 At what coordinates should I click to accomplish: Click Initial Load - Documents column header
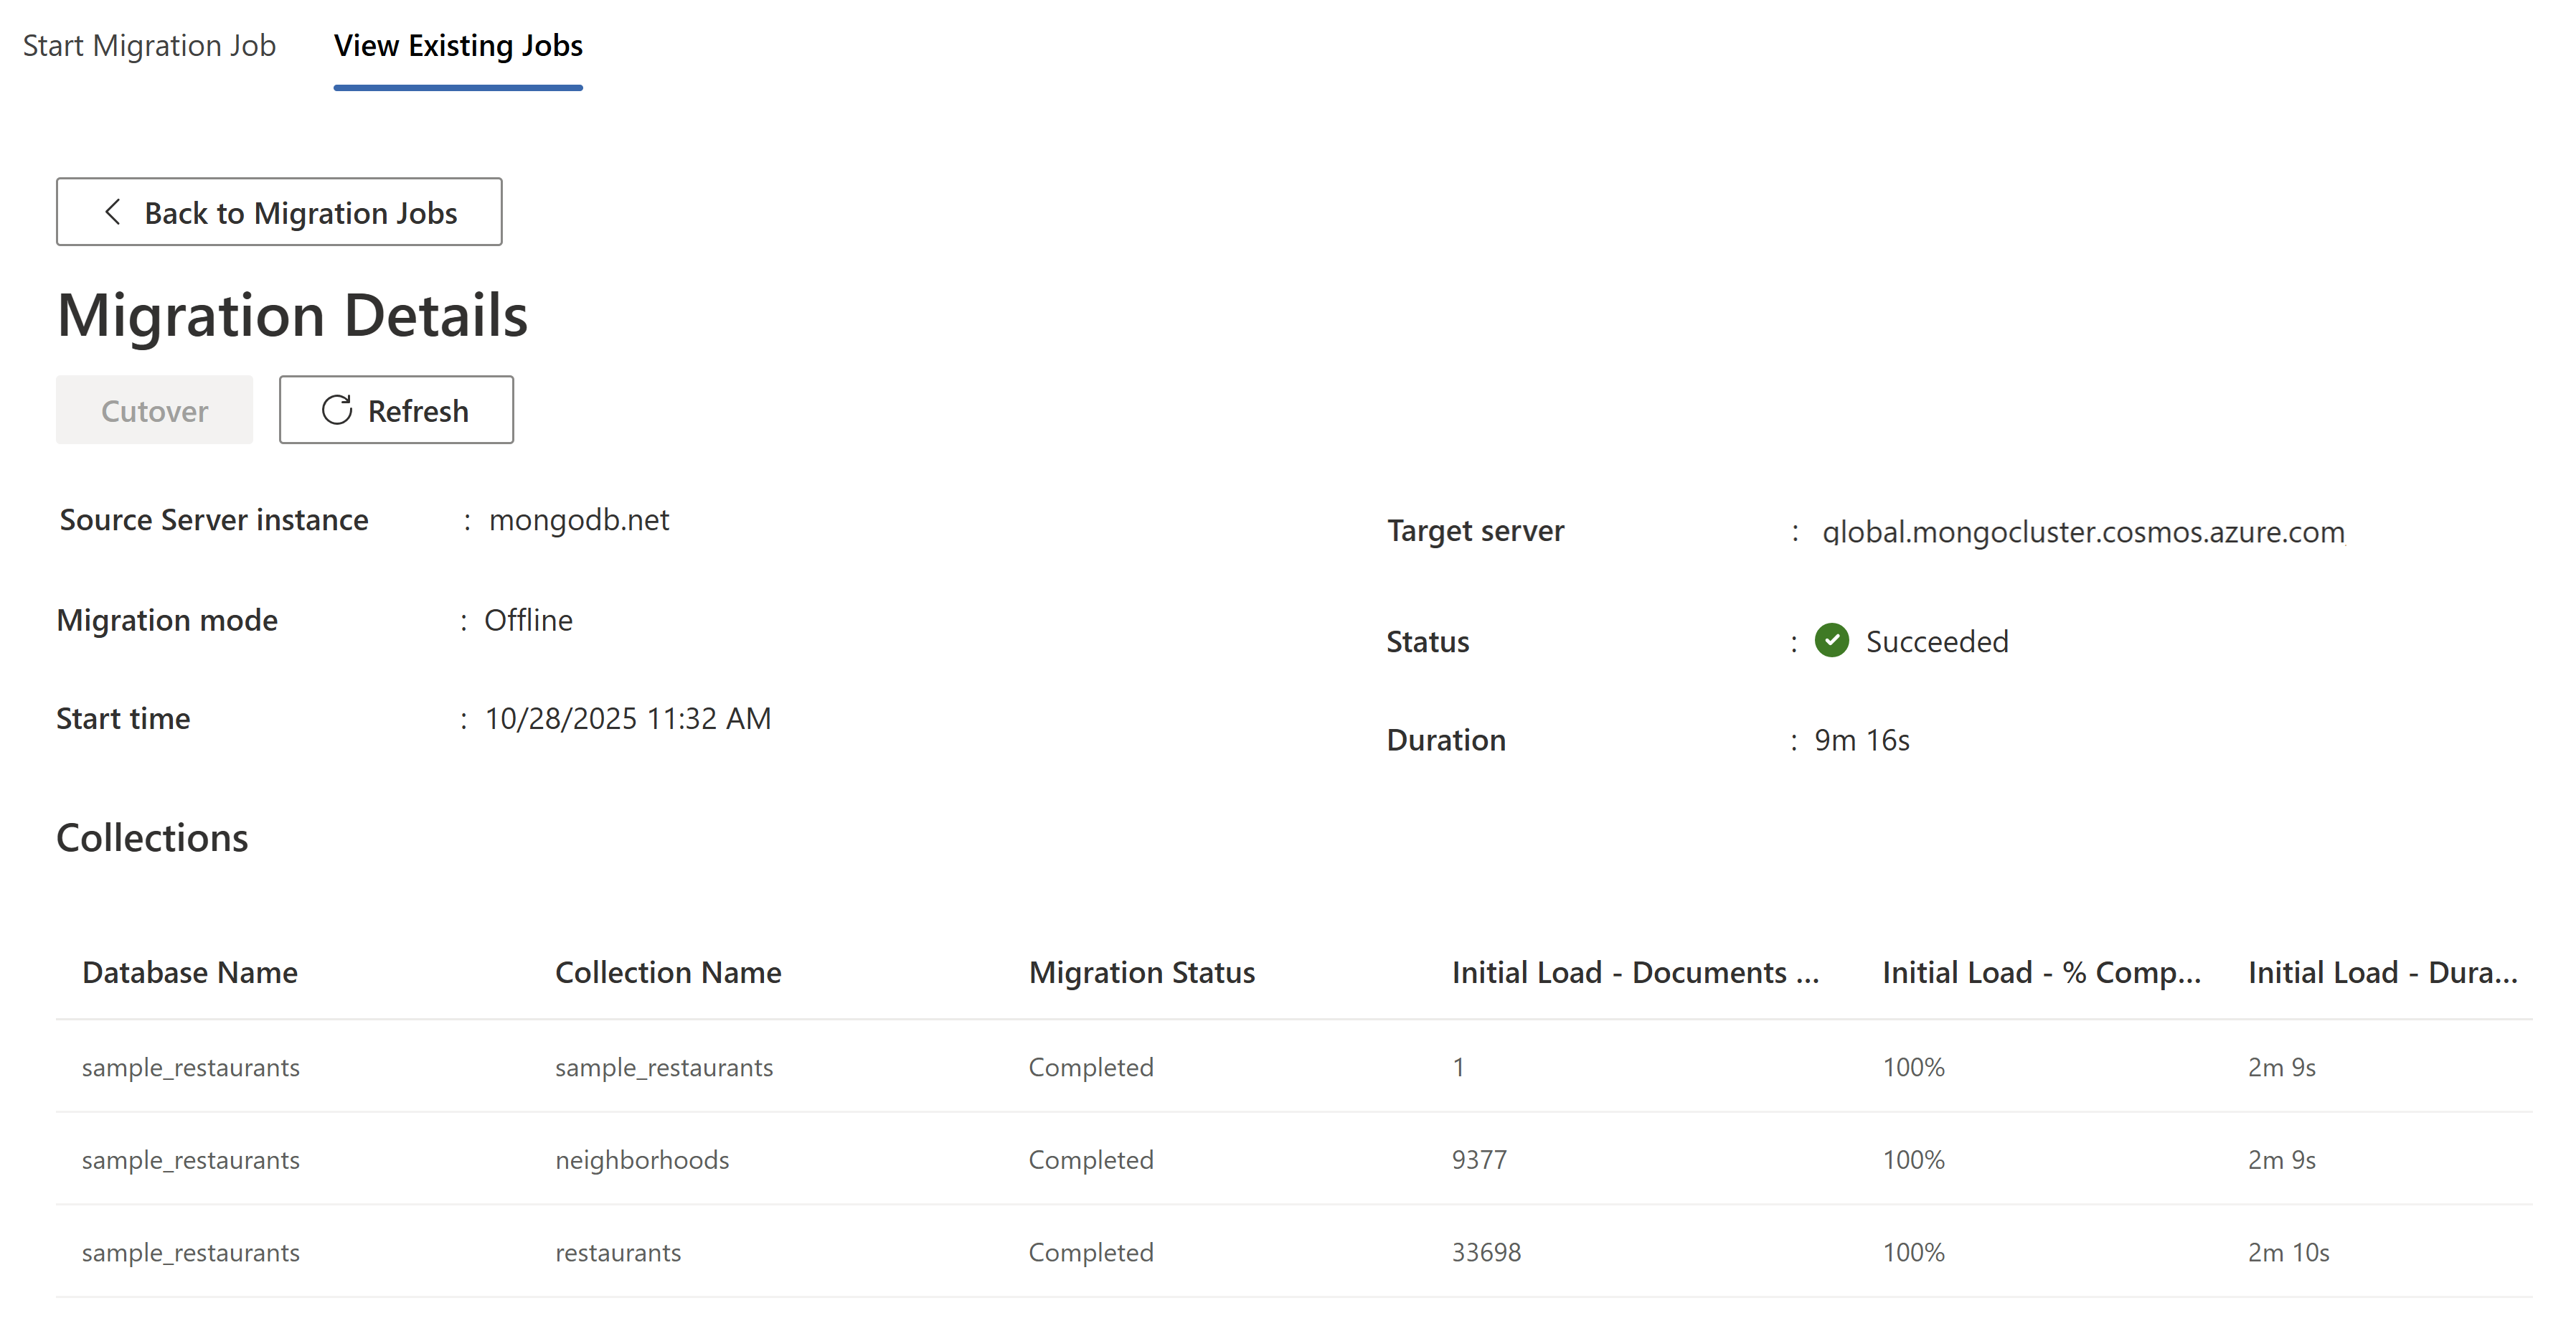[x=1634, y=972]
